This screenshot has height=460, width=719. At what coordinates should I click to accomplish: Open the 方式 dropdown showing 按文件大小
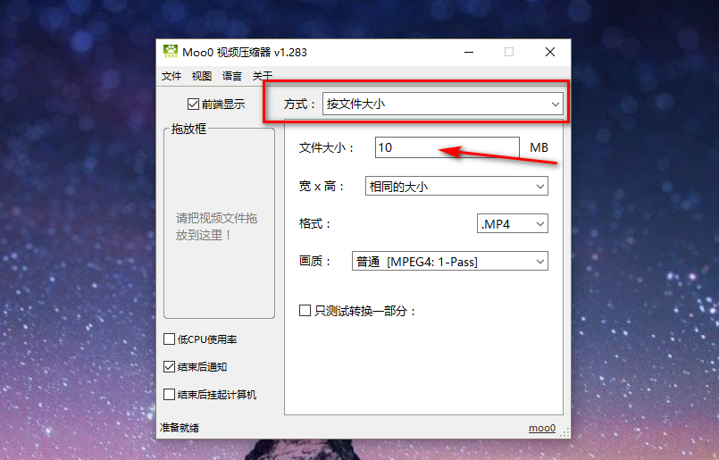442,105
